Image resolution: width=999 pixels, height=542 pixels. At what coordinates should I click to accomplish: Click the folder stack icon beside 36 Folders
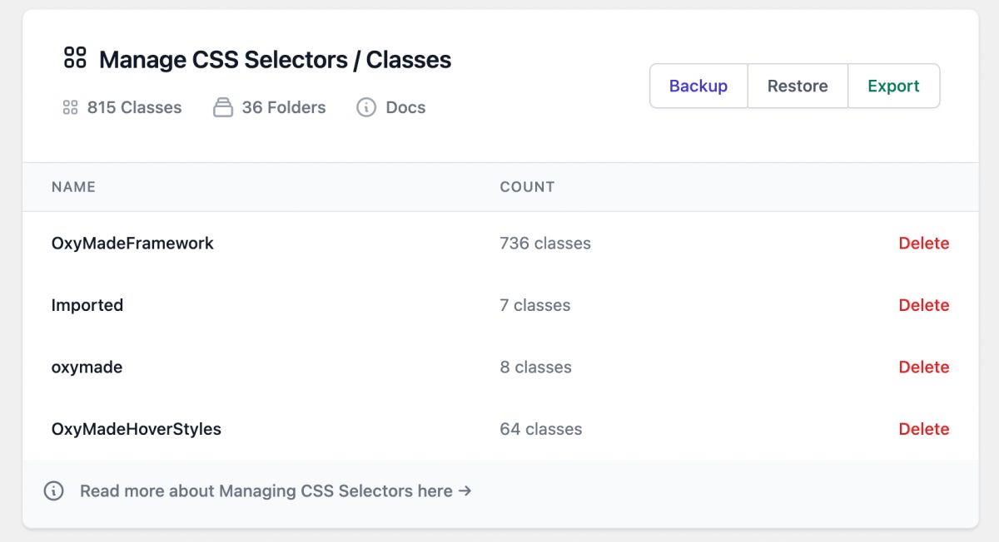point(222,107)
